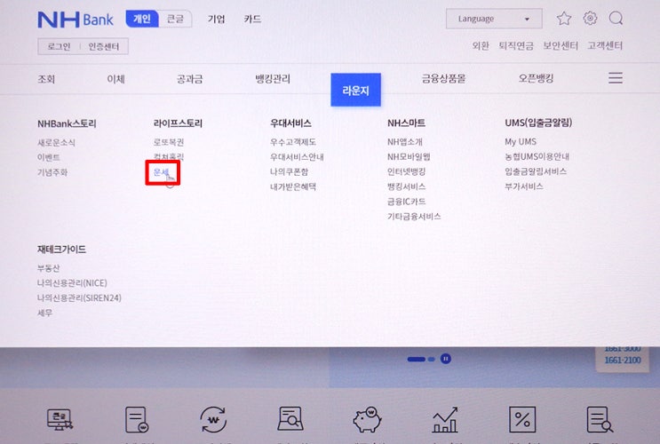
Task: Open the 로또복권 link
Action: coord(169,142)
